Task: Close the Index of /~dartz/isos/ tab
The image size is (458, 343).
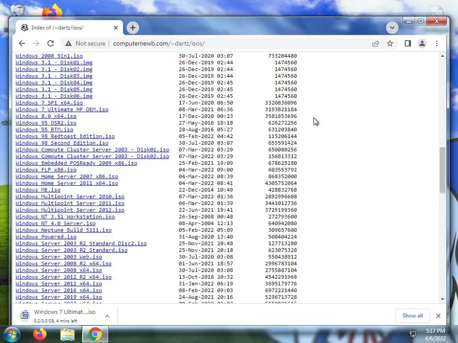Action: coord(116,28)
